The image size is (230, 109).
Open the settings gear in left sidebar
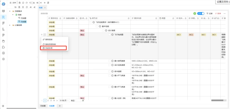tap(3, 53)
